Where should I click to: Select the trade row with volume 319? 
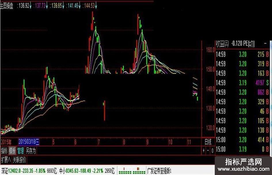(x=242, y=64)
